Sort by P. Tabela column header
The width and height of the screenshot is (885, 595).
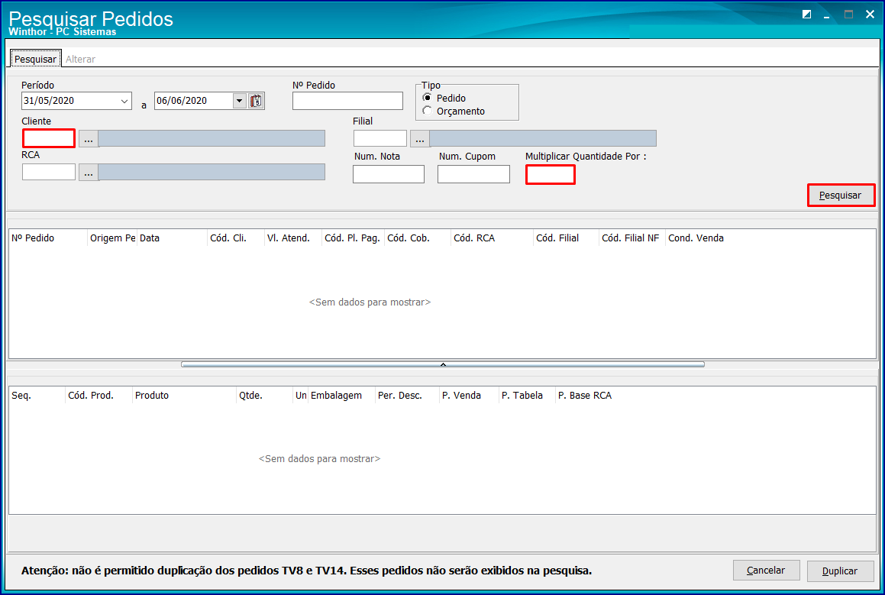point(527,396)
